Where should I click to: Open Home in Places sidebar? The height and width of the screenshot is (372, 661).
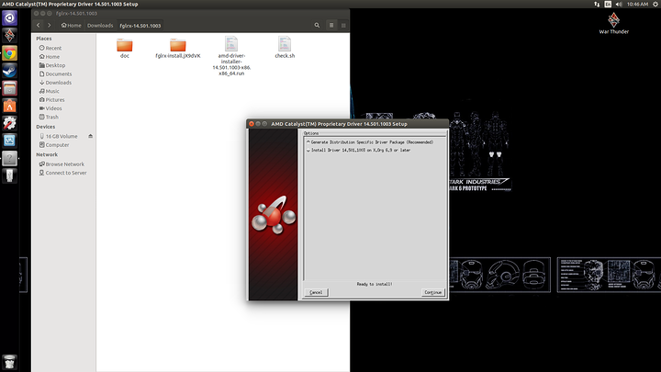50,57
